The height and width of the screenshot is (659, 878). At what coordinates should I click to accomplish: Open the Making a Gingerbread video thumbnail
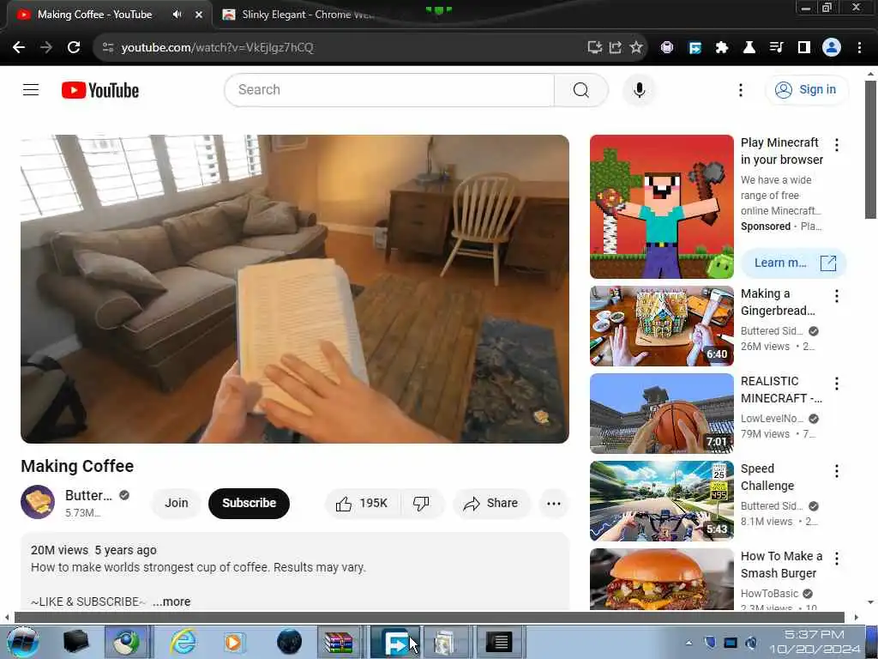[x=661, y=326]
